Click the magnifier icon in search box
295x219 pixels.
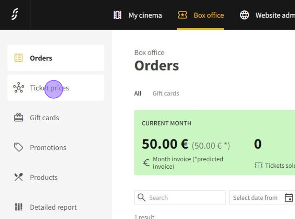pyautogui.click(x=141, y=197)
